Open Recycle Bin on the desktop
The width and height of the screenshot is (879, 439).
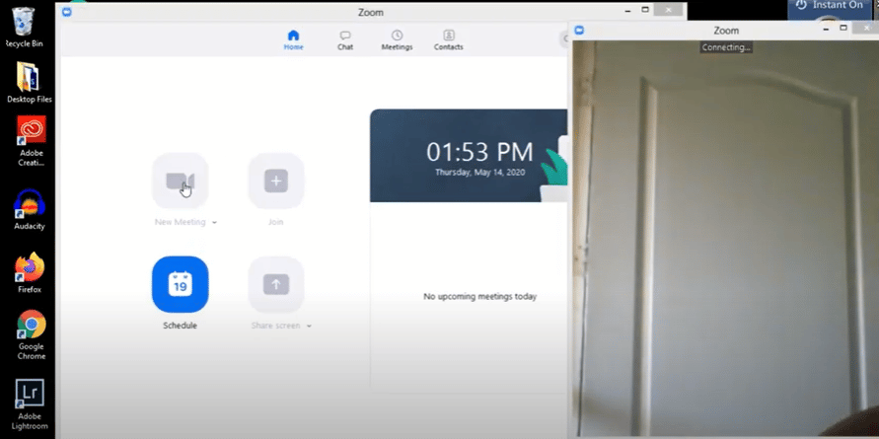(24, 27)
